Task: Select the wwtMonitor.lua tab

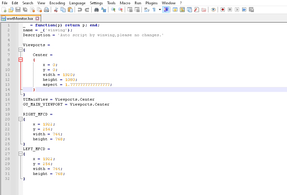Action: pyautogui.click(x=20, y=19)
